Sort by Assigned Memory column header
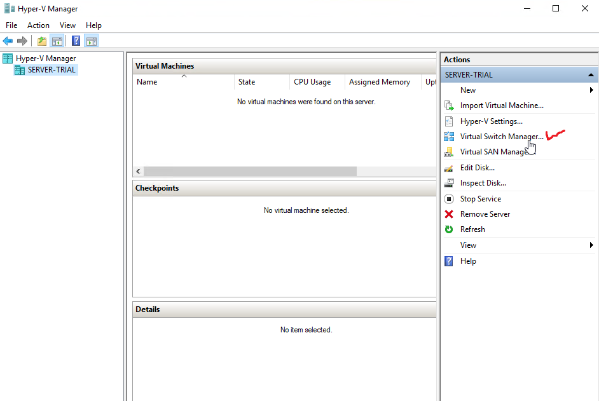This screenshot has height=401, width=599. click(x=383, y=82)
